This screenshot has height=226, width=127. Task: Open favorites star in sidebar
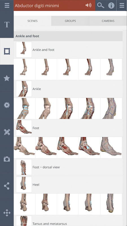coord(7,78)
